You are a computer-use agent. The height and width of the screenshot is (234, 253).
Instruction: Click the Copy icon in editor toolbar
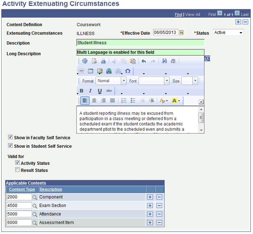[x=123, y=61]
